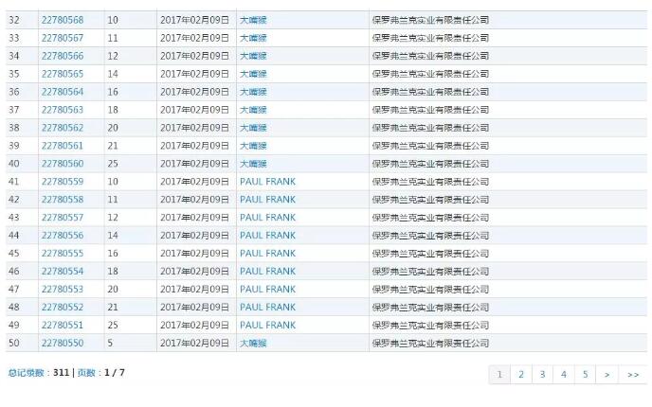Viewport: 652px width, 407px height.
Task: Open PAUL FRANK trademark in row 49
Action: coord(268,325)
